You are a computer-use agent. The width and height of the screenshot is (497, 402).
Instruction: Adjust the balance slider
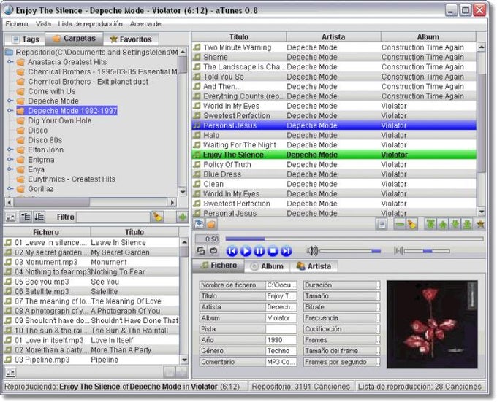tap(427, 251)
